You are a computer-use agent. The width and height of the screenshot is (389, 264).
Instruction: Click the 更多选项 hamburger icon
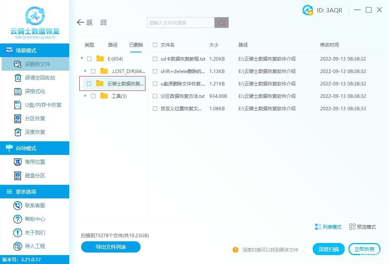tap(9, 191)
